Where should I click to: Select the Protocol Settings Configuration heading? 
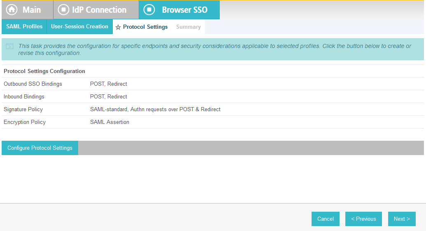coord(44,71)
